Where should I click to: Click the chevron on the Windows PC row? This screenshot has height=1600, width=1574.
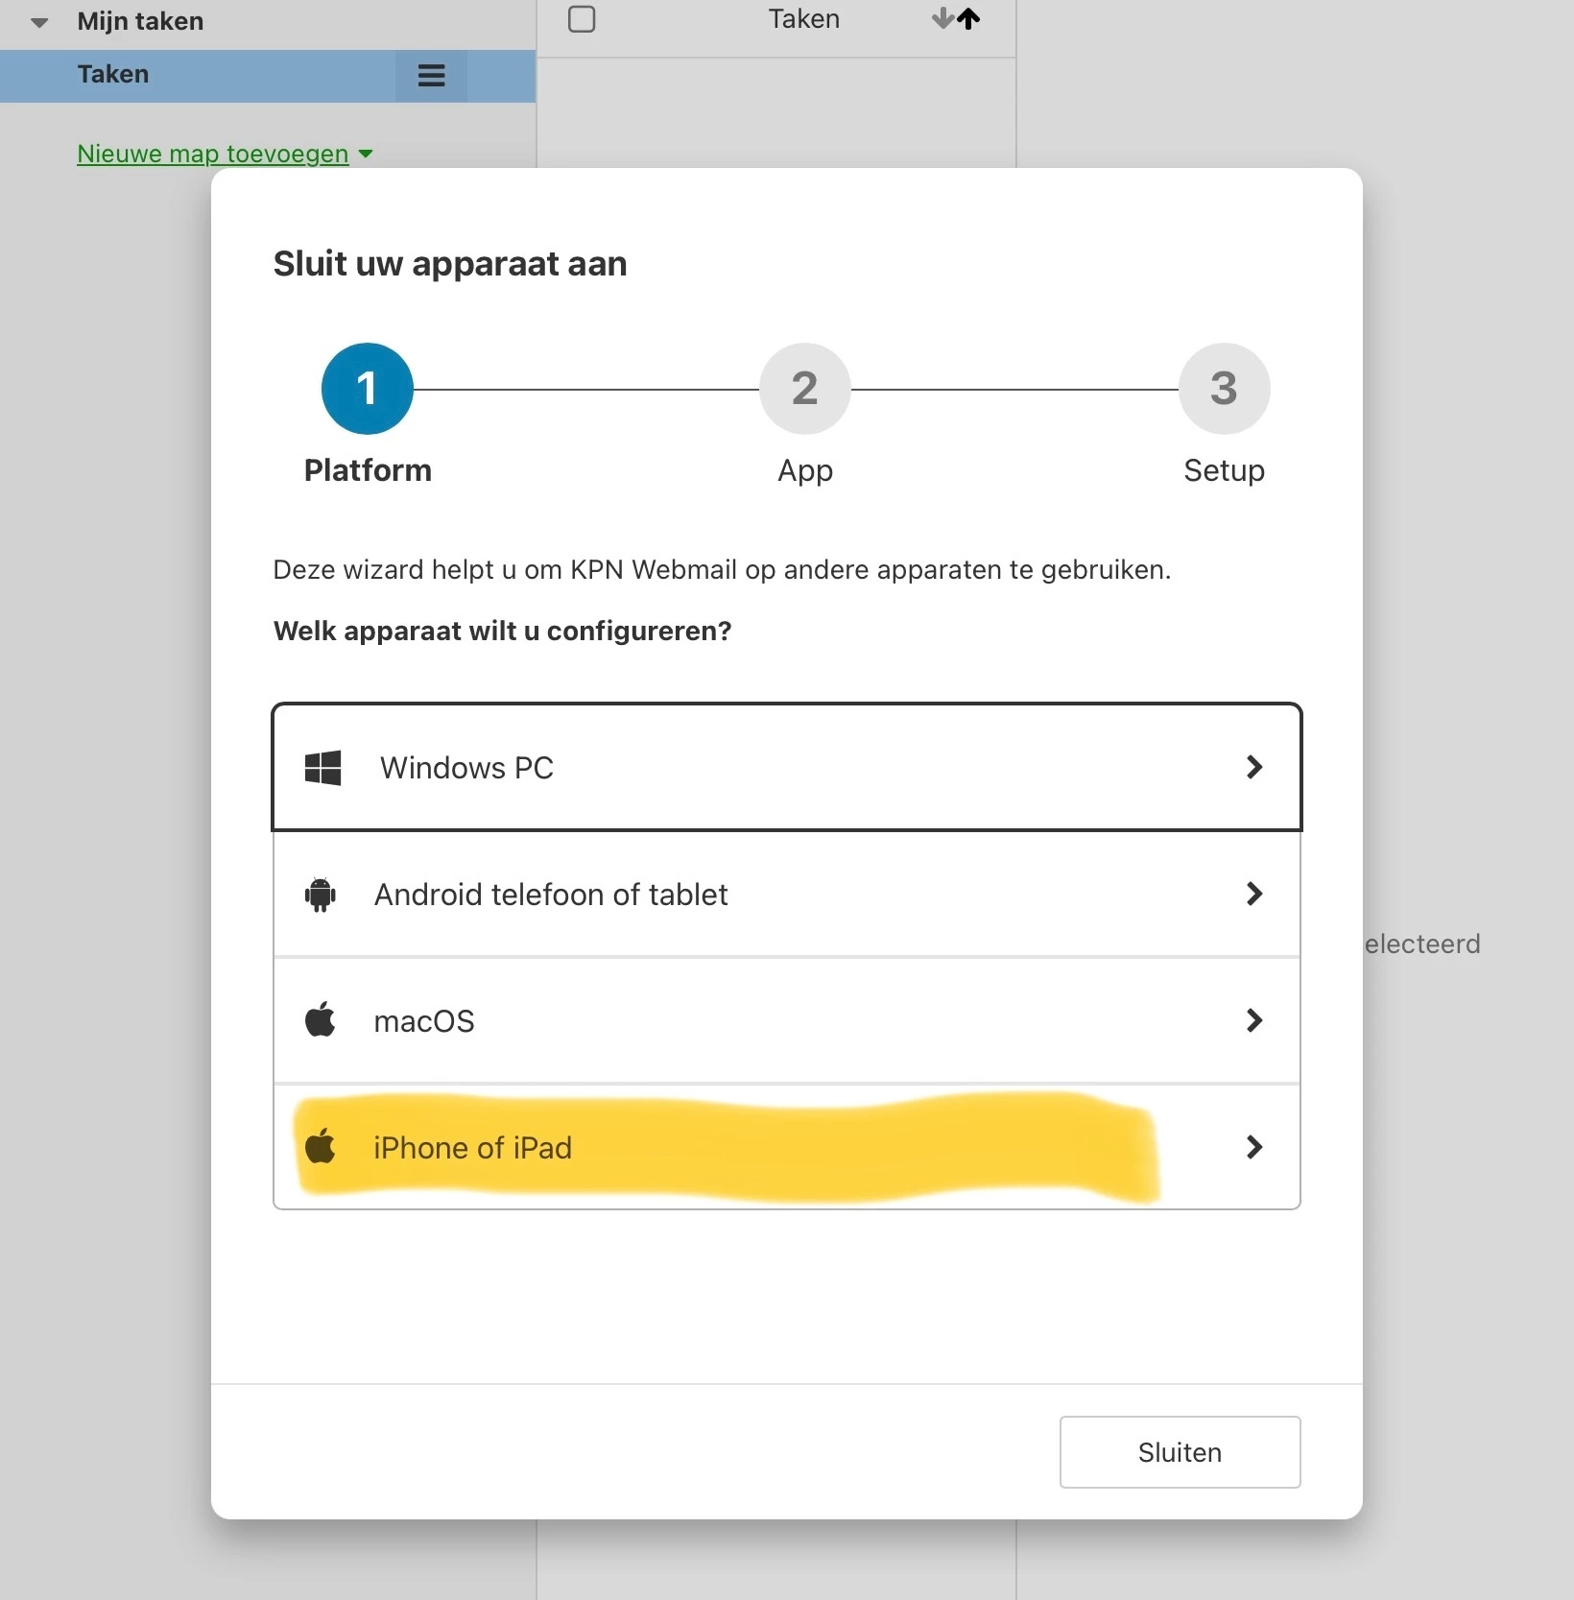click(1253, 767)
